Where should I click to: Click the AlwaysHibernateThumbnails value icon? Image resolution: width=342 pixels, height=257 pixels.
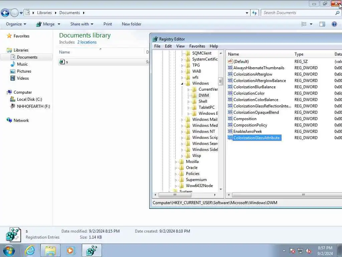[x=230, y=68]
